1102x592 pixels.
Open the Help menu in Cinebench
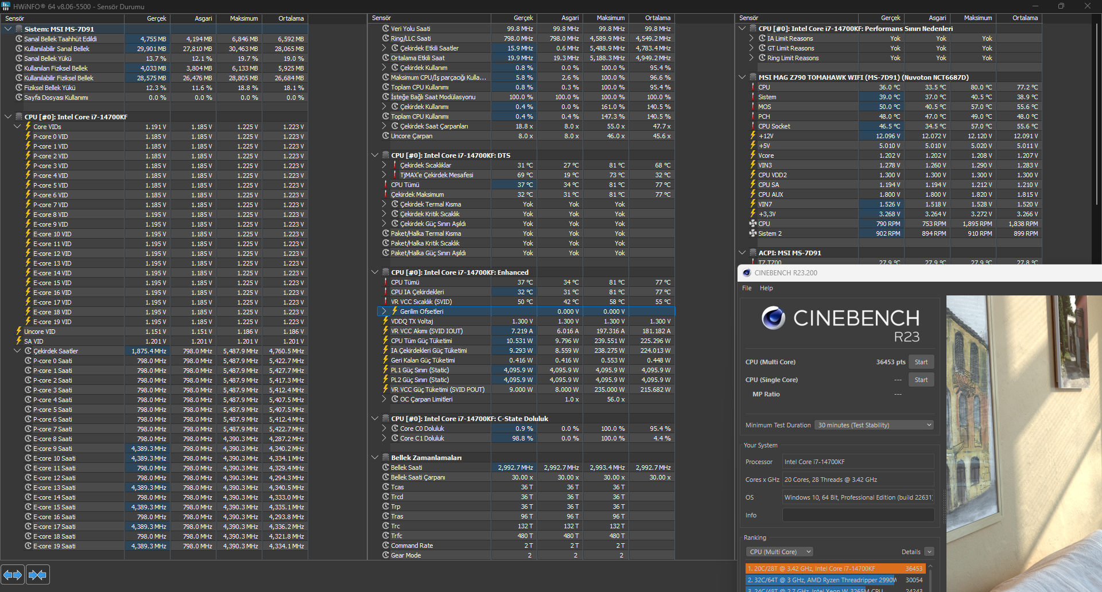[x=766, y=288]
